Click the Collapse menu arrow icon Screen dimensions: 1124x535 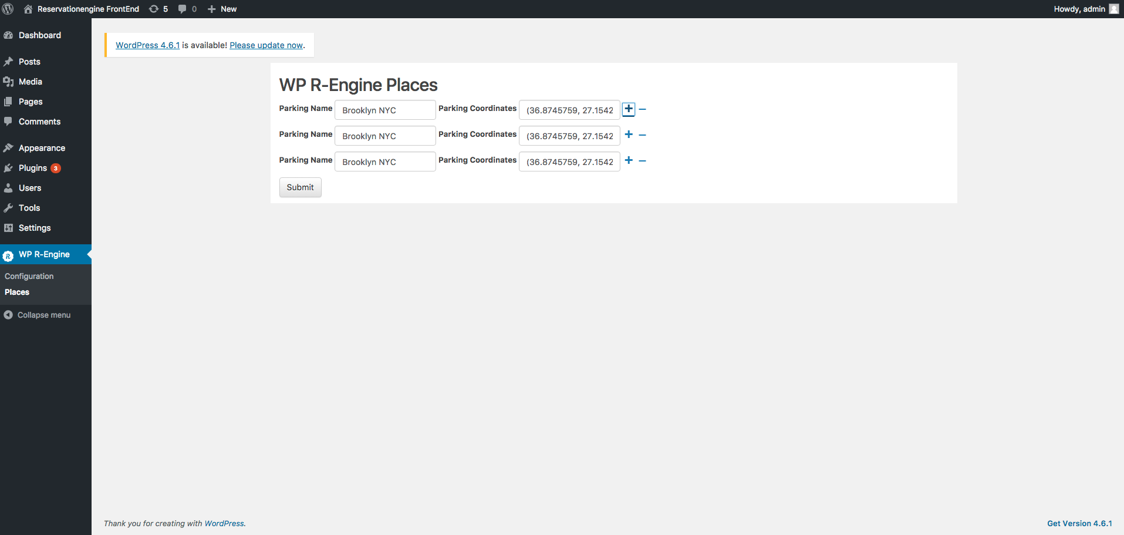pyautogui.click(x=8, y=315)
